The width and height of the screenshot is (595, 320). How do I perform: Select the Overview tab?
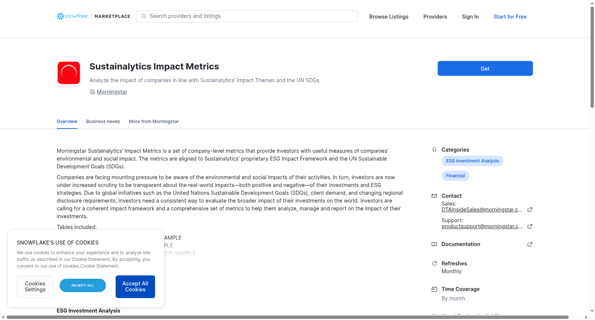coord(67,122)
